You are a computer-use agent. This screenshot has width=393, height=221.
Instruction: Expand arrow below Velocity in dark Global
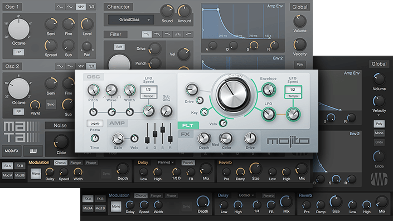(379, 115)
